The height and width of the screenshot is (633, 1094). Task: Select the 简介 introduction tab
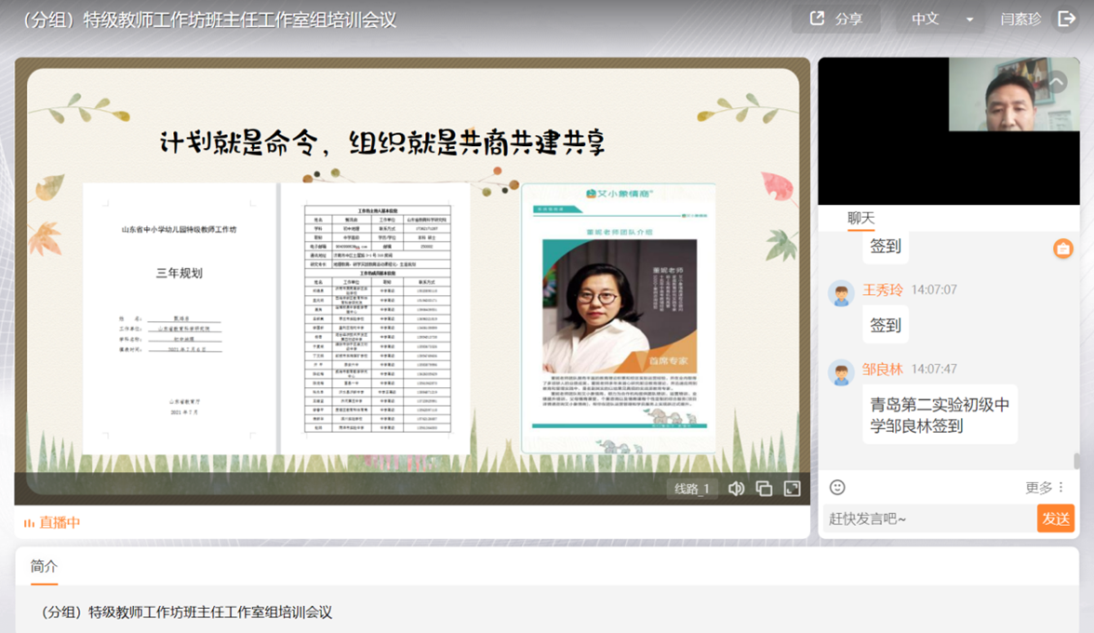[x=44, y=566]
